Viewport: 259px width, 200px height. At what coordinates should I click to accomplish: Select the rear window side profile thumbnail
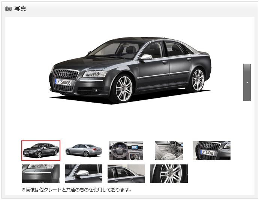pos(126,174)
